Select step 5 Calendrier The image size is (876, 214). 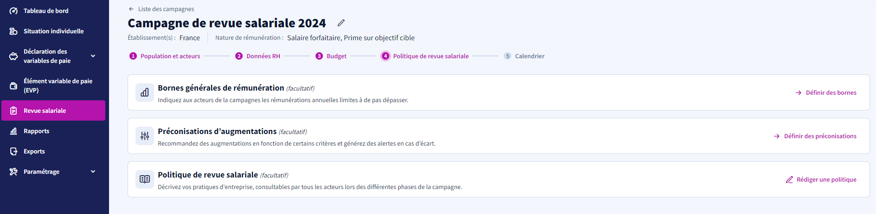click(524, 56)
